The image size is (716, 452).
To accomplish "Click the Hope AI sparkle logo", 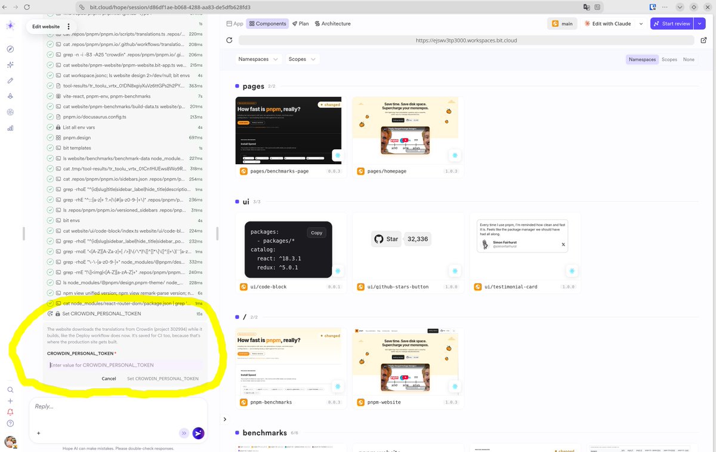I will 10,26.
